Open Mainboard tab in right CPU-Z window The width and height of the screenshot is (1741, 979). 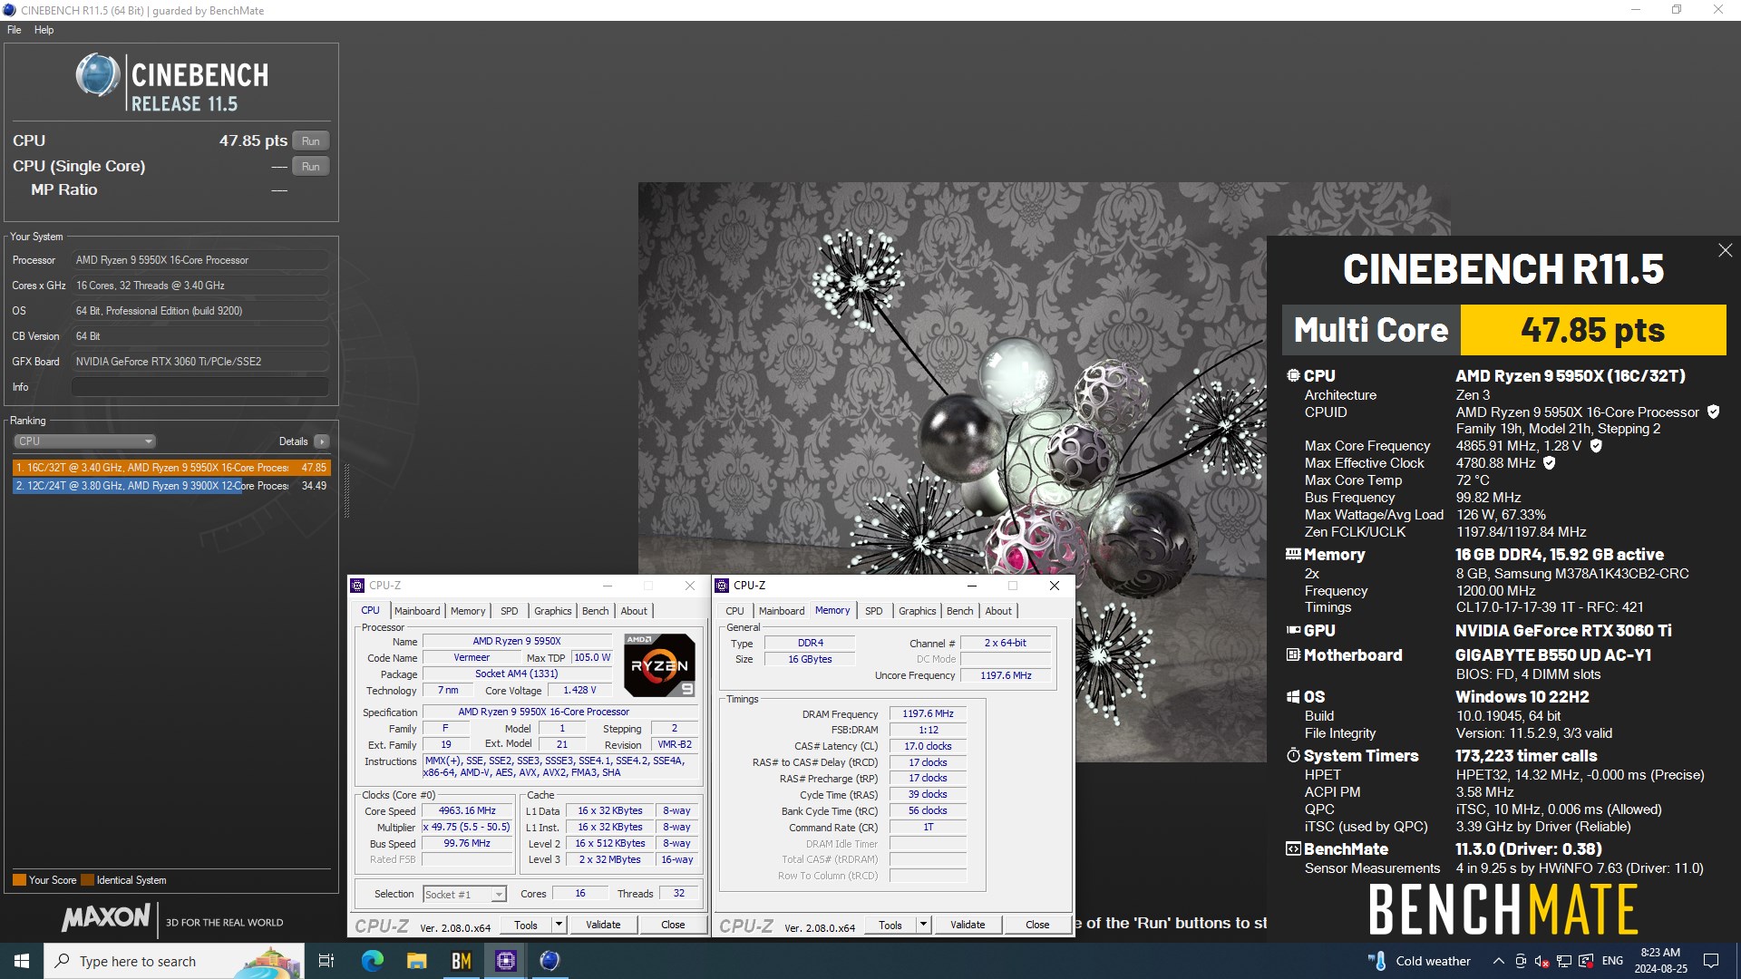pyautogui.click(x=782, y=611)
